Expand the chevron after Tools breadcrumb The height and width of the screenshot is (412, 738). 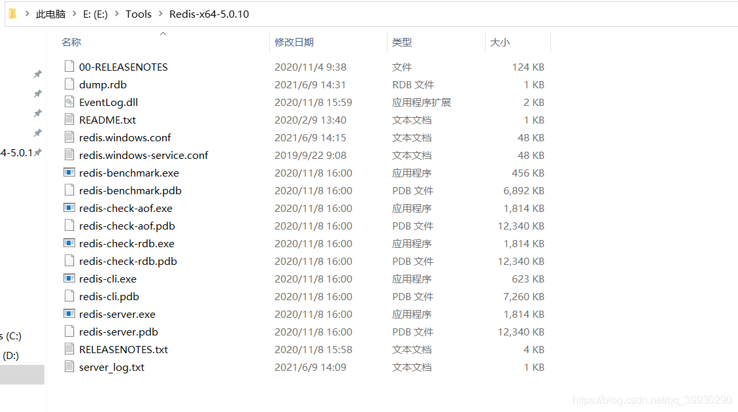pyautogui.click(x=161, y=14)
